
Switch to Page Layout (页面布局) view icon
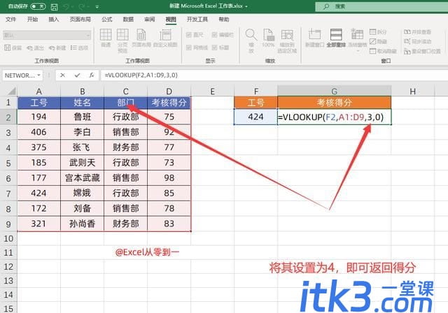[x=141, y=38]
